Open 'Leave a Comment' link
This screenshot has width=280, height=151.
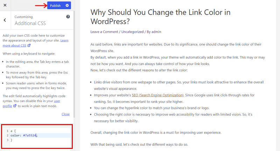(x=104, y=32)
